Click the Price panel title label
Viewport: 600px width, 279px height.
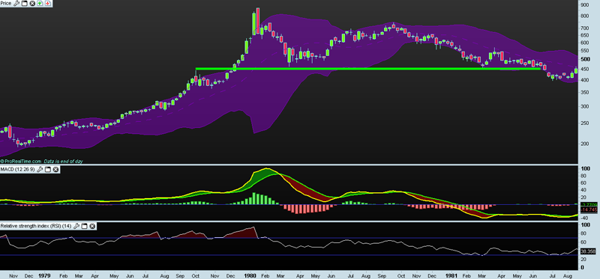[x=6, y=4]
